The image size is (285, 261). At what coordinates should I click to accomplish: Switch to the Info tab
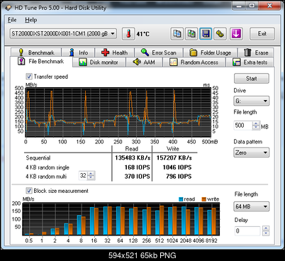click(78, 52)
